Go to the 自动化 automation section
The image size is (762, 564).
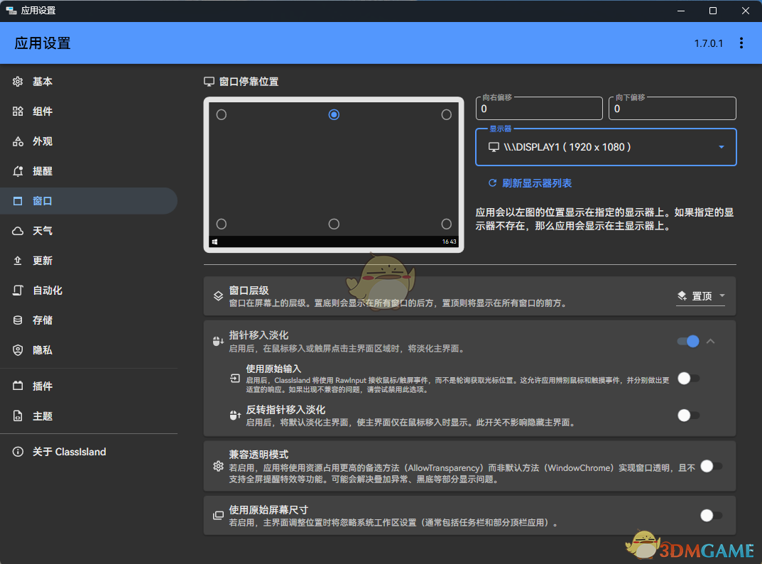click(47, 291)
